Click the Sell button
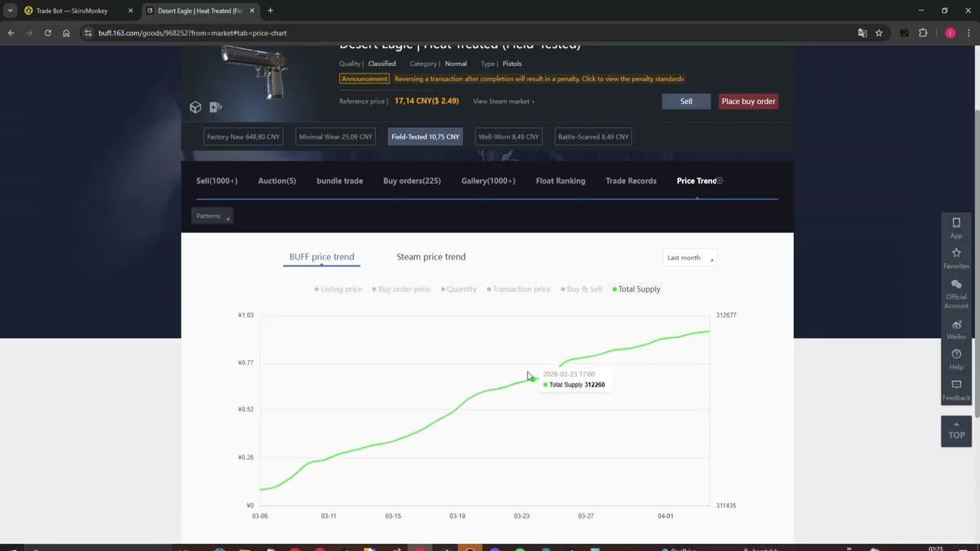Viewport: 980px width, 551px height. coord(686,101)
